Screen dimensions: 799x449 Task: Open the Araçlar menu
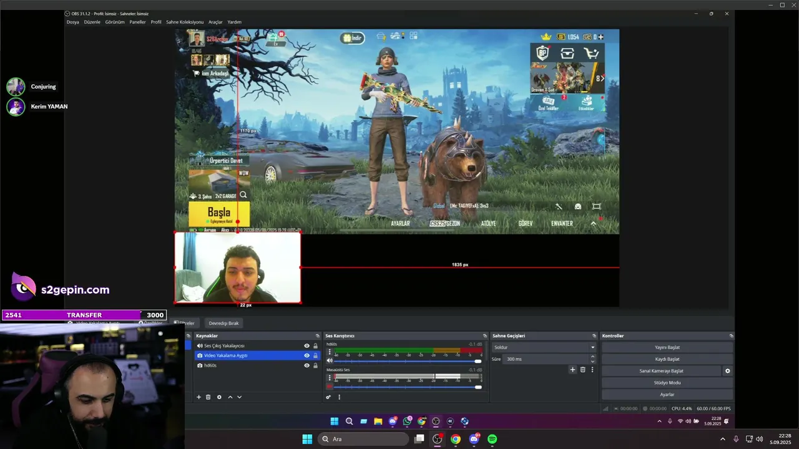tap(215, 22)
